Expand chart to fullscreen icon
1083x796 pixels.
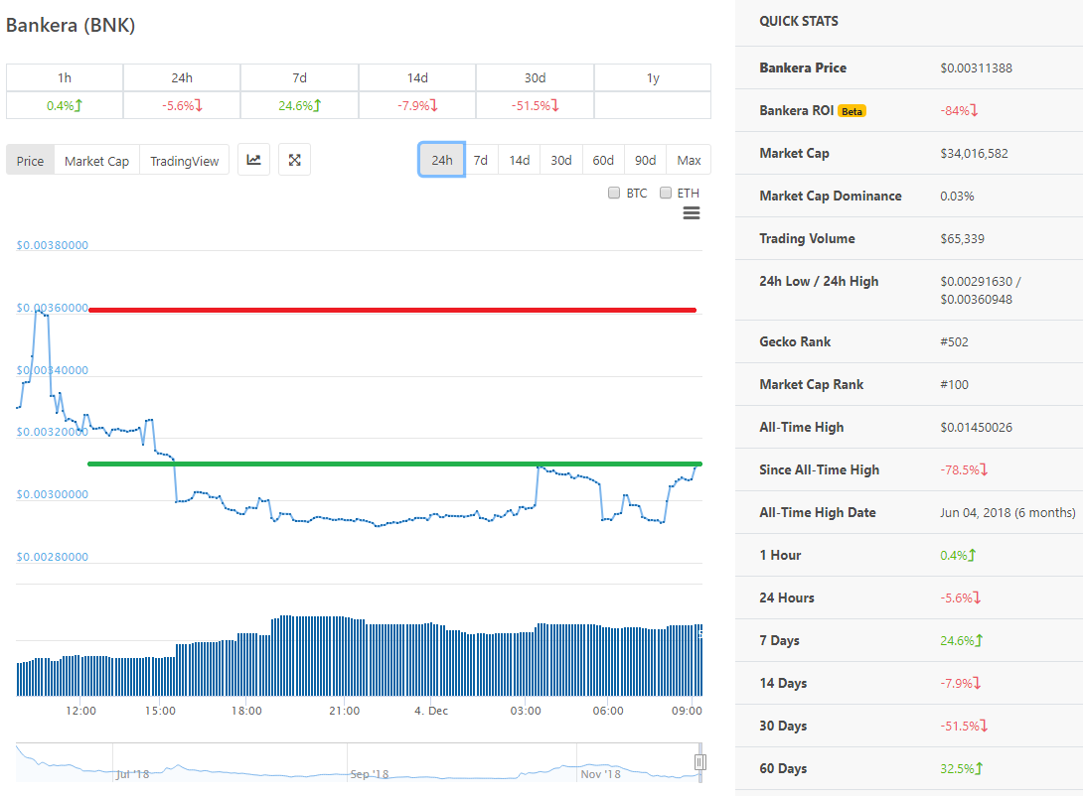pyautogui.click(x=294, y=160)
